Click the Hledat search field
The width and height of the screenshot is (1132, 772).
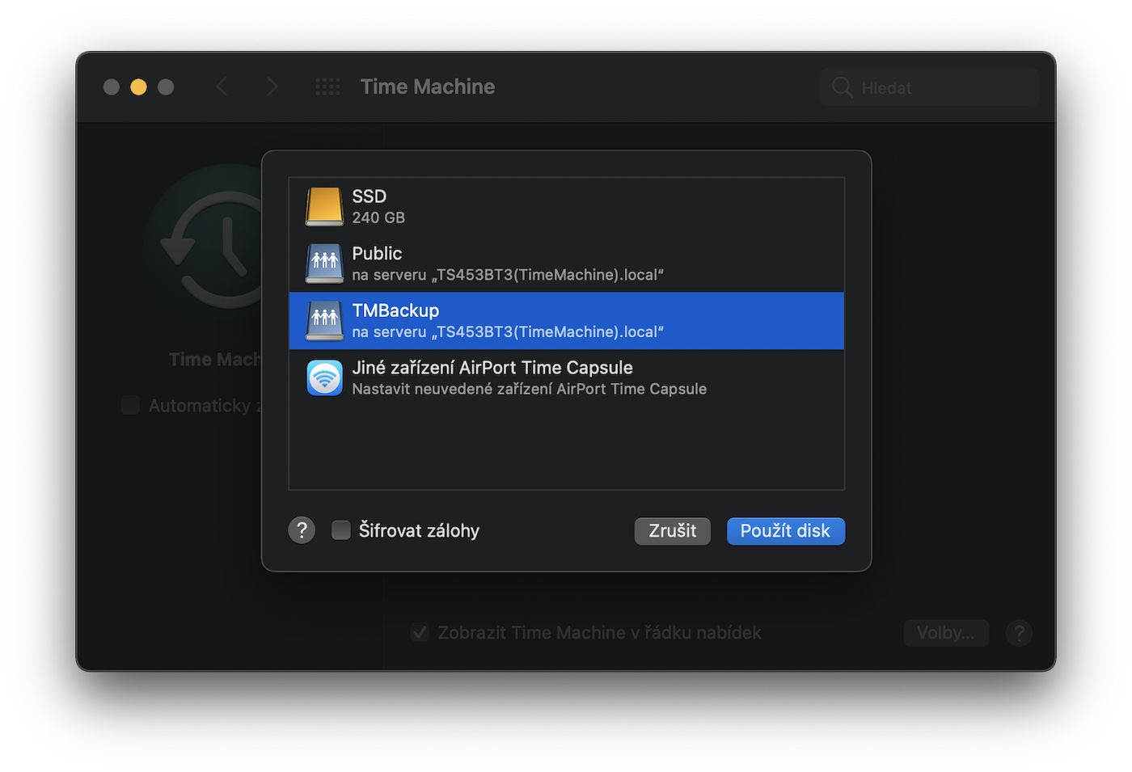930,87
